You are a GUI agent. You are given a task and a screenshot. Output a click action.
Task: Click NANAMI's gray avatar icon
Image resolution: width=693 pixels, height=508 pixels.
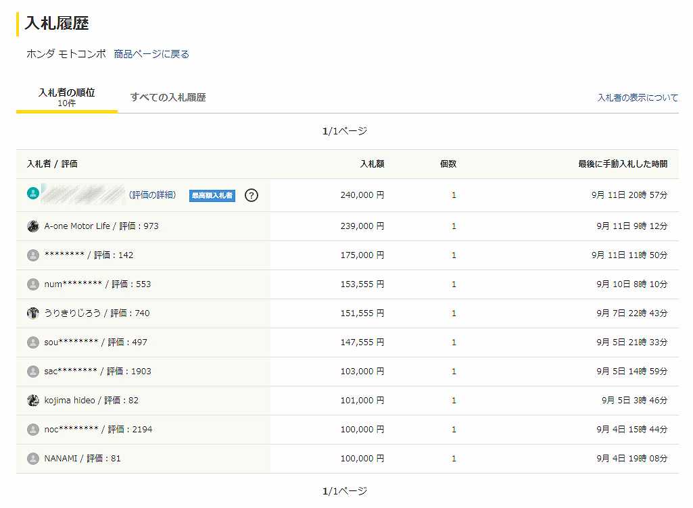click(32, 459)
